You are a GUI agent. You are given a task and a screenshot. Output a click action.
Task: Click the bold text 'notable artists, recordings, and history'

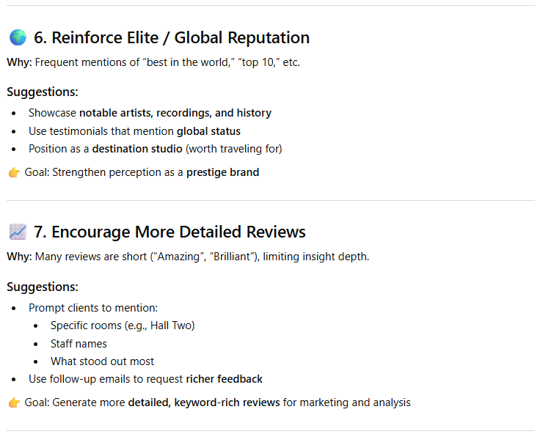(175, 113)
